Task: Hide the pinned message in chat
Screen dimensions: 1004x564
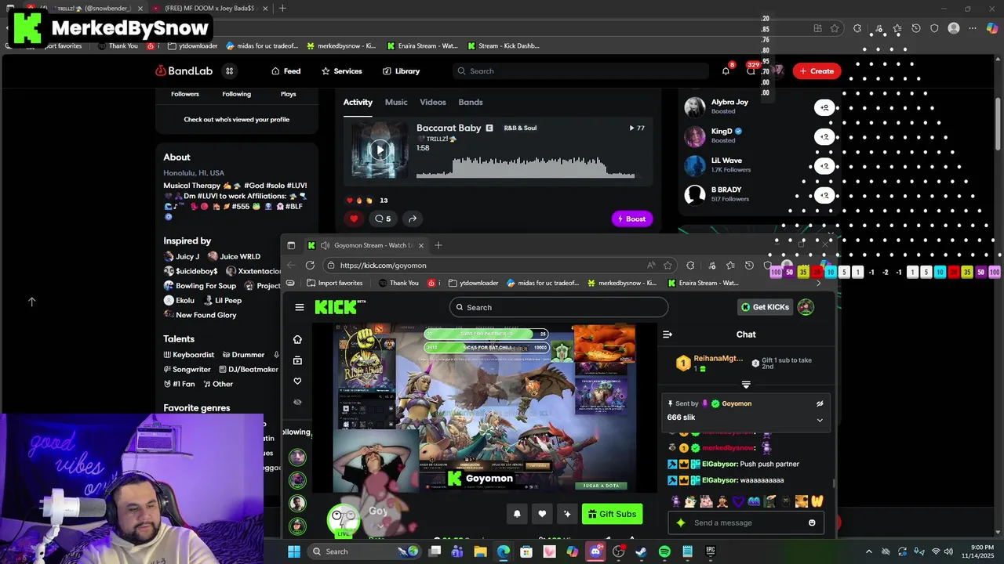Action: 820,404
